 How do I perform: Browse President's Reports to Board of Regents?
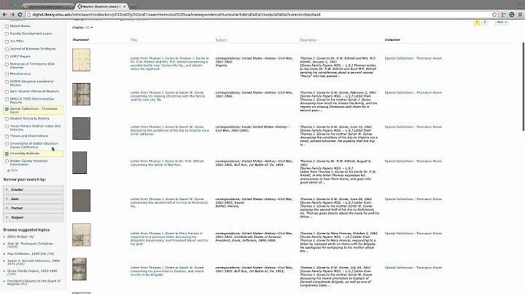34,282
